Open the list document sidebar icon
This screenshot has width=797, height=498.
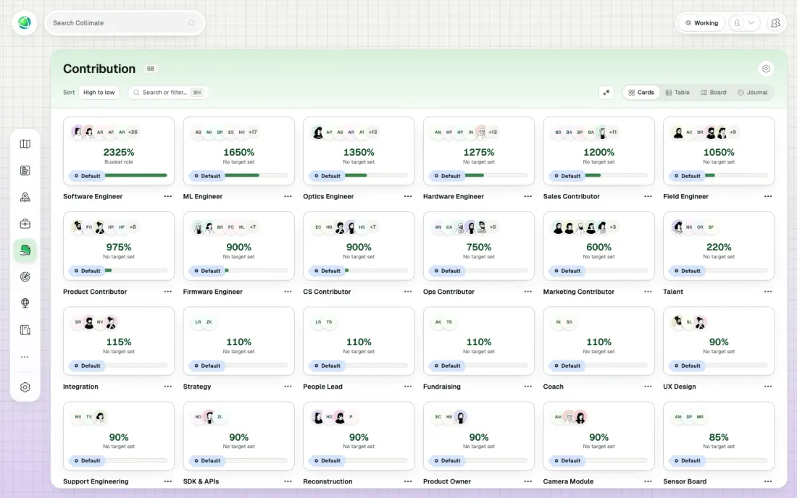[25, 171]
